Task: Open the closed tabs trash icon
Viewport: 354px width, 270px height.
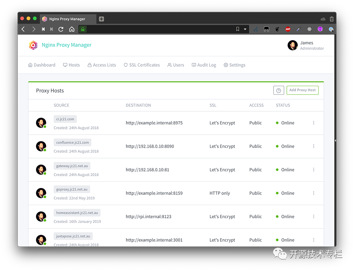Action: click(331, 19)
